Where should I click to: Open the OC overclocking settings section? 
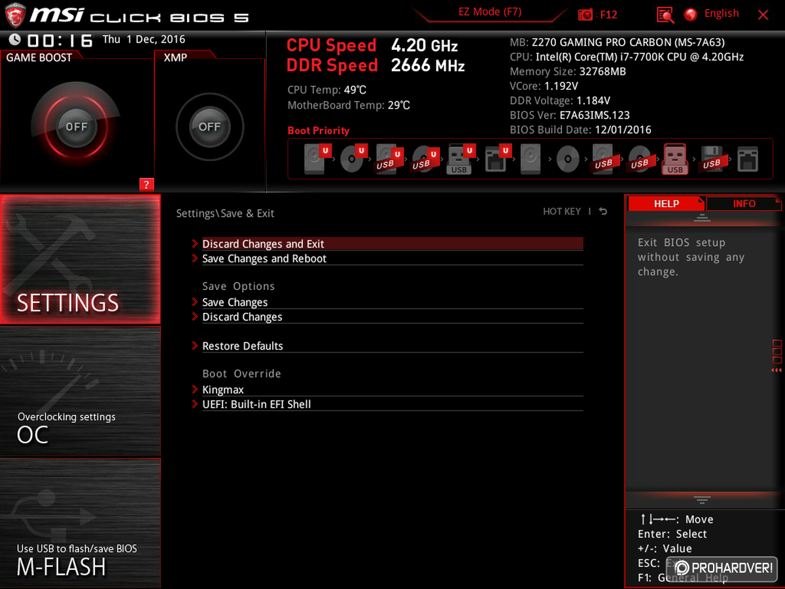point(80,391)
